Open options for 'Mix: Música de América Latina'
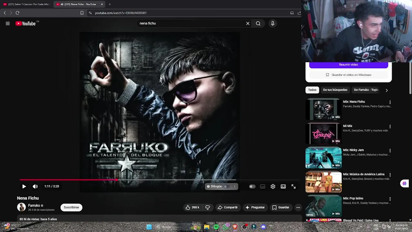Image resolution: width=412 pixels, height=232 pixels. pyautogui.click(x=390, y=175)
